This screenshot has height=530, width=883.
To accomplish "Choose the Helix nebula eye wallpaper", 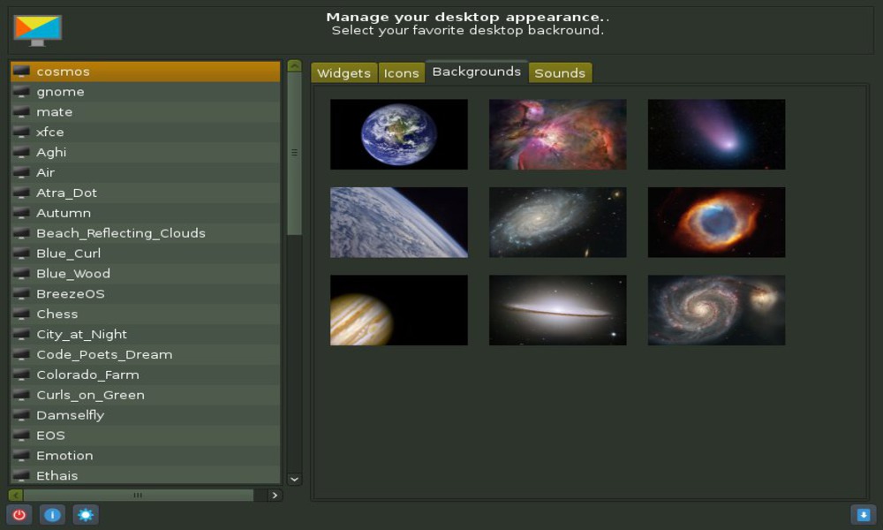I will (716, 222).
